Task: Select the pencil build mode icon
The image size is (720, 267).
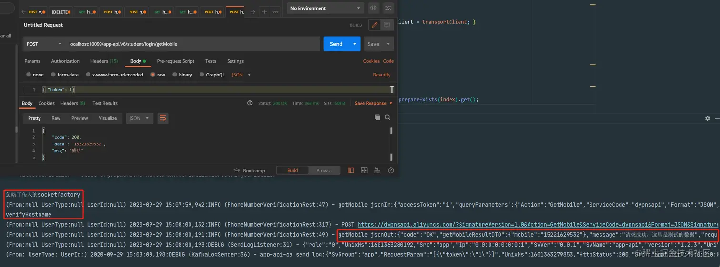Action: point(374,25)
